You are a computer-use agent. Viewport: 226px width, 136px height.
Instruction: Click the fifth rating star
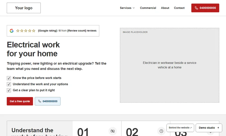click(x=34, y=31)
